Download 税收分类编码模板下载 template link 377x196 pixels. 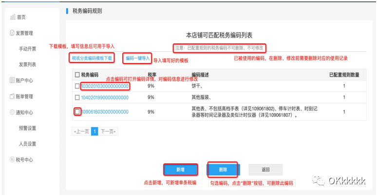tap(92, 58)
